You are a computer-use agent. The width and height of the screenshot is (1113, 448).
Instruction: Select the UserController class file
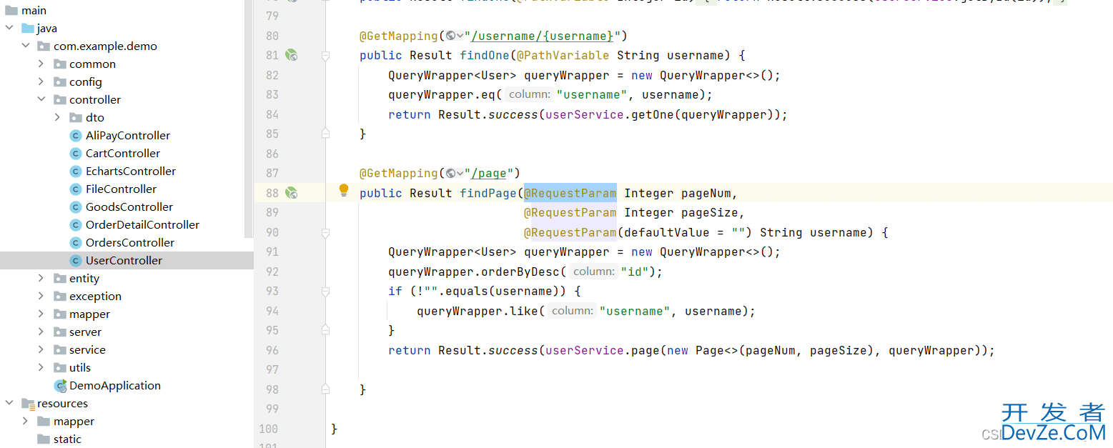[x=124, y=260]
